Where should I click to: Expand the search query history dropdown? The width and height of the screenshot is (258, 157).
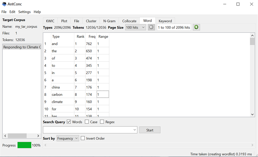(134, 130)
